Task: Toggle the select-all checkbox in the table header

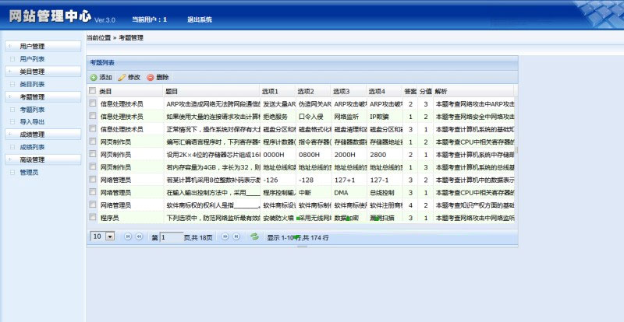Action: click(x=93, y=91)
